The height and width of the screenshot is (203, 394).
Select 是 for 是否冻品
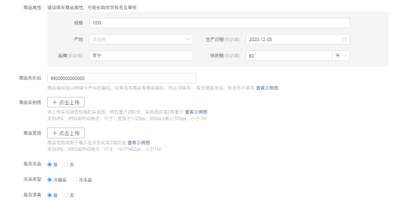50,164
